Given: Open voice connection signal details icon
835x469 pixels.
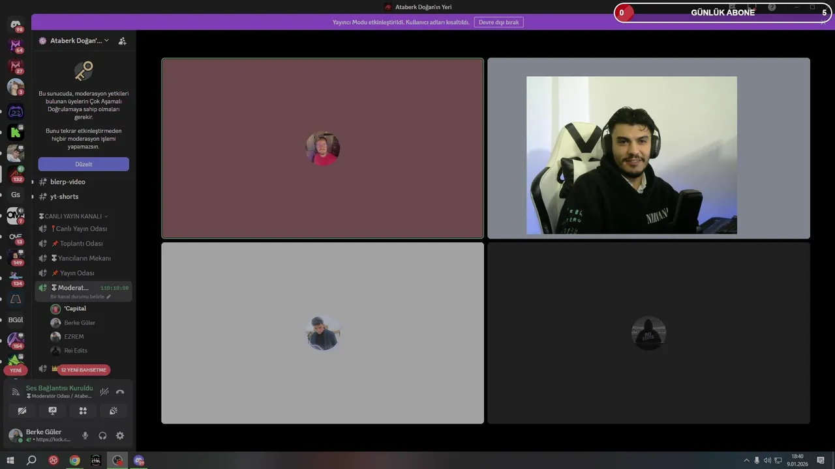Looking at the screenshot, I should pos(16,392).
